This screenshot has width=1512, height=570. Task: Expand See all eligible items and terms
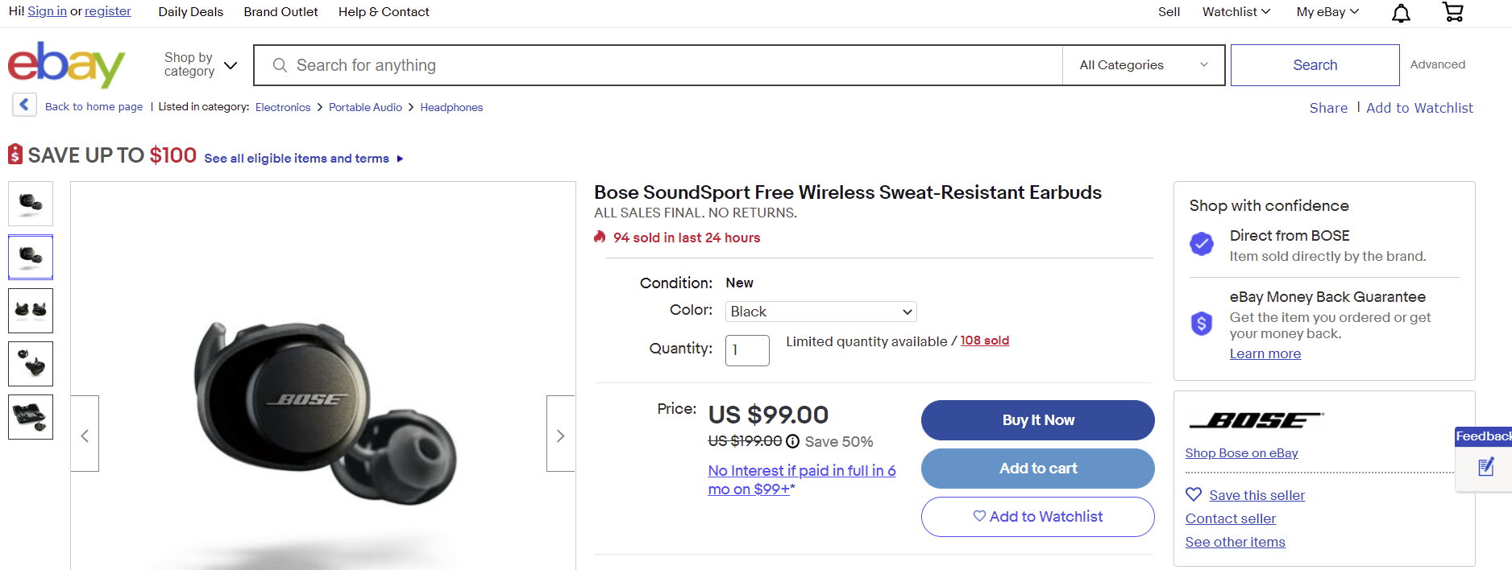pyautogui.click(x=303, y=159)
